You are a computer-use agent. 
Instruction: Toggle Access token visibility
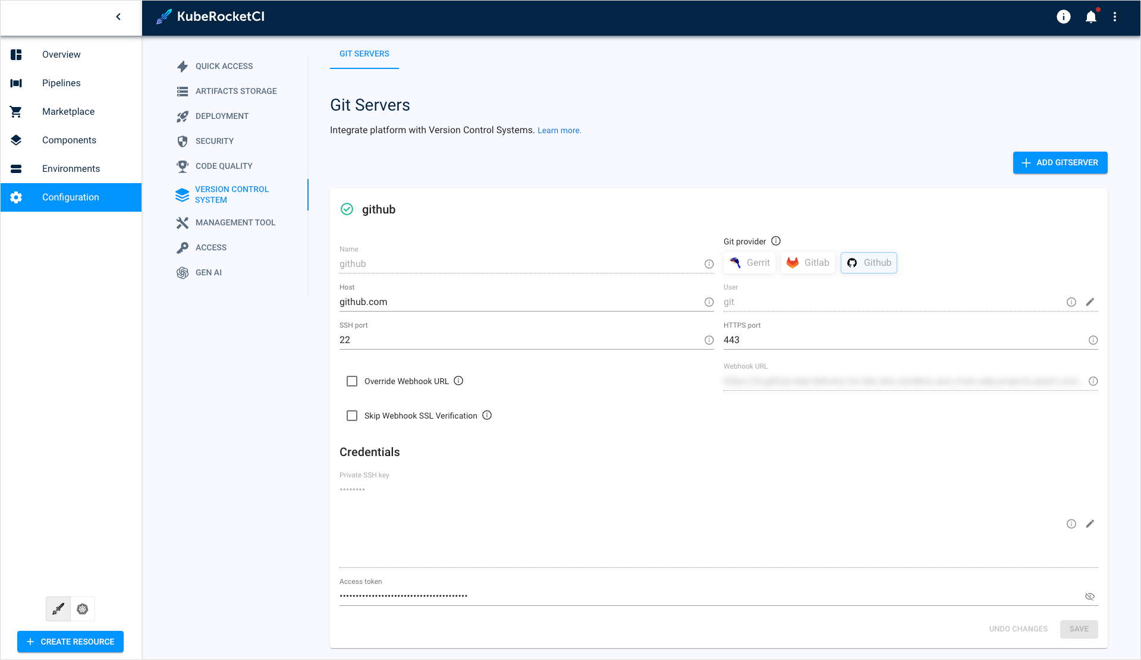coord(1090,596)
